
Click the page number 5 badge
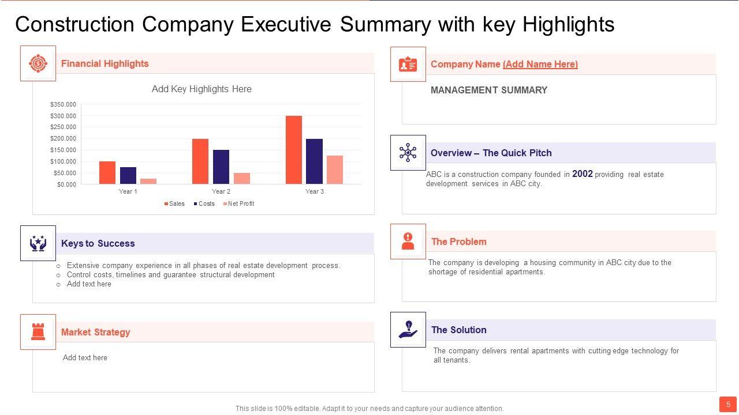click(728, 405)
